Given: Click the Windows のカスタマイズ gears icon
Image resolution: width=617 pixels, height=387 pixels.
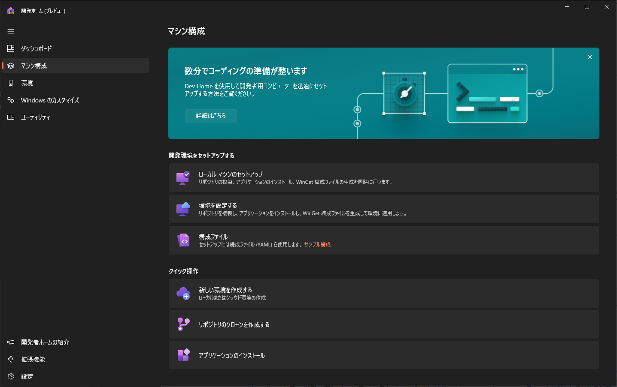Looking at the screenshot, I should tap(11, 100).
